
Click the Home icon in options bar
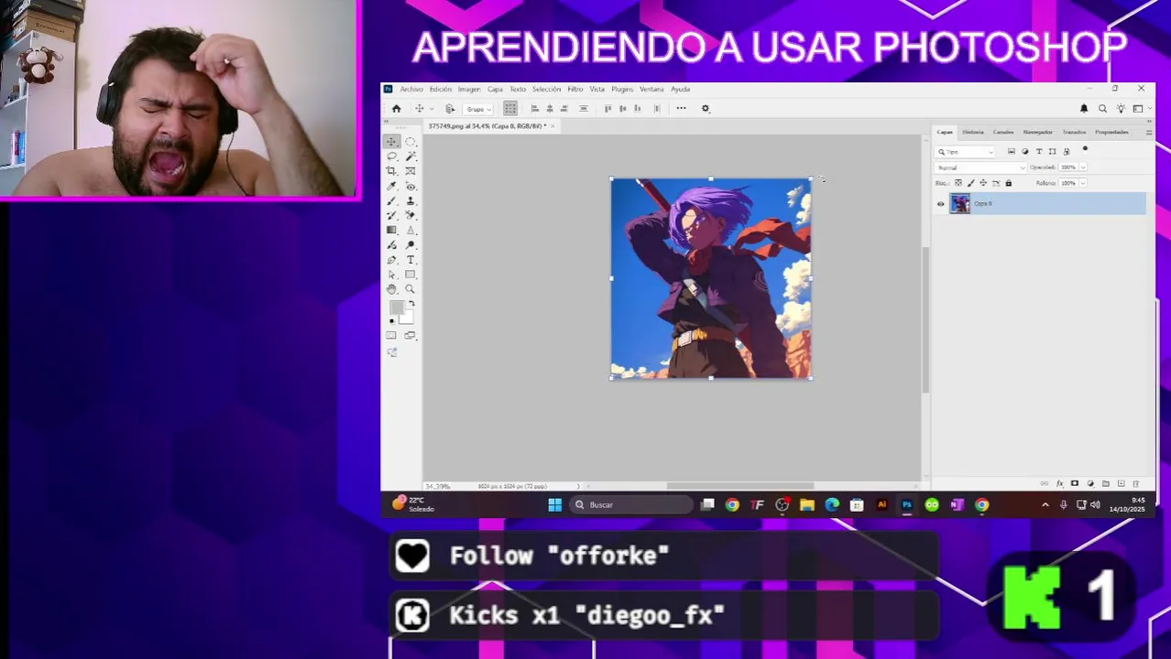tap(397, 108)
